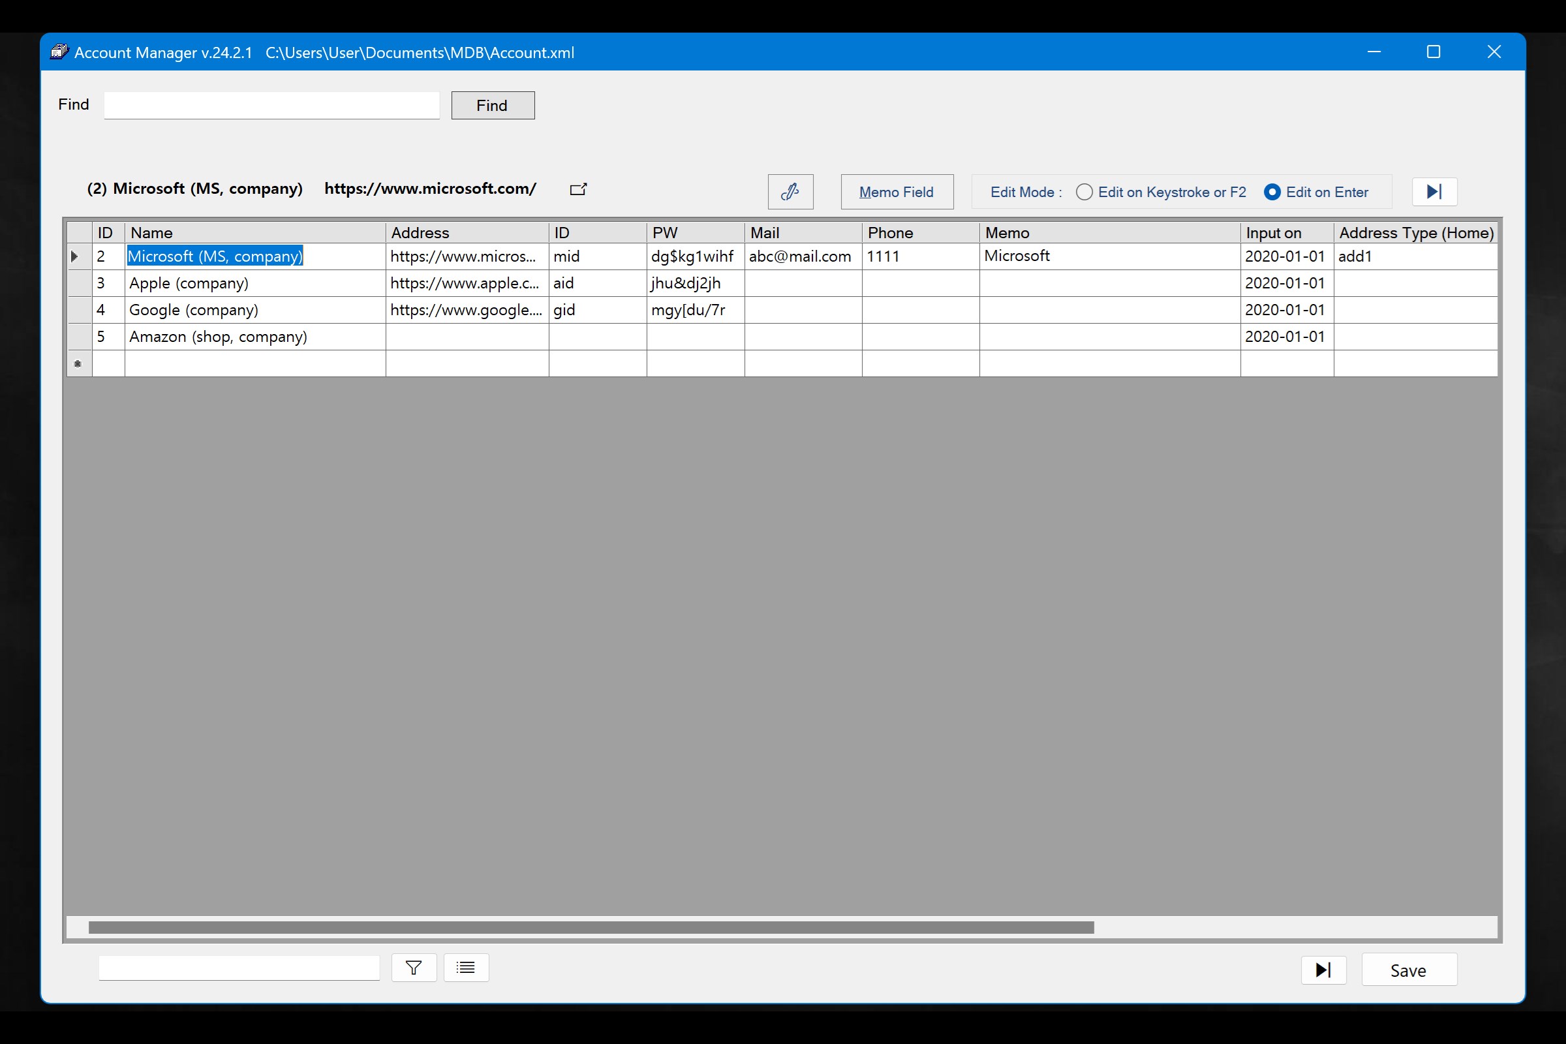This screenshot has height=1044, width=1566.
Task: Click the skip-to-end icon next to Edit Mode
Action: pos(1434,192)
